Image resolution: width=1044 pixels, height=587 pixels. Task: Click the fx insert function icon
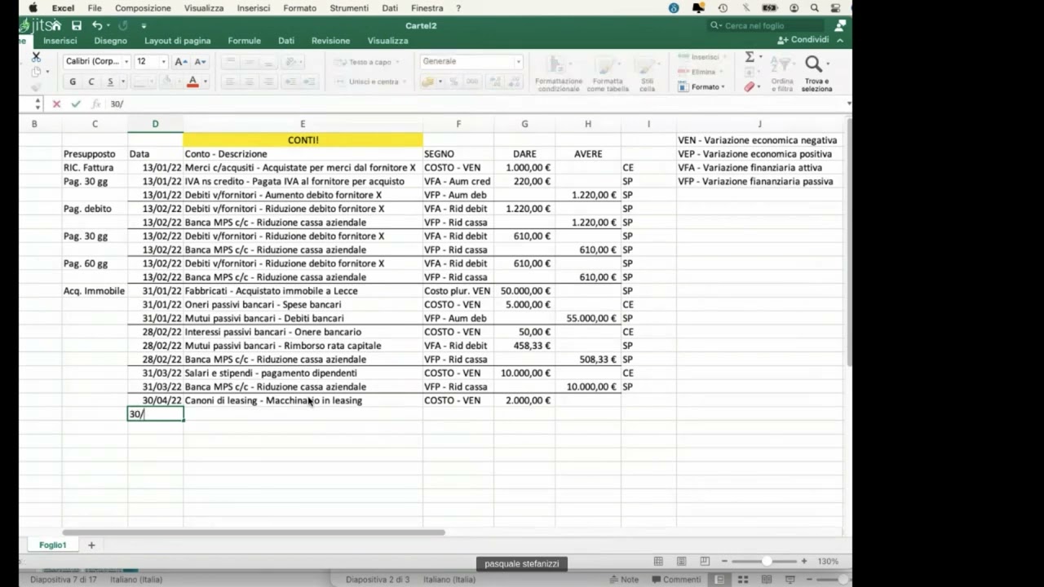click(x=95, y=104)
